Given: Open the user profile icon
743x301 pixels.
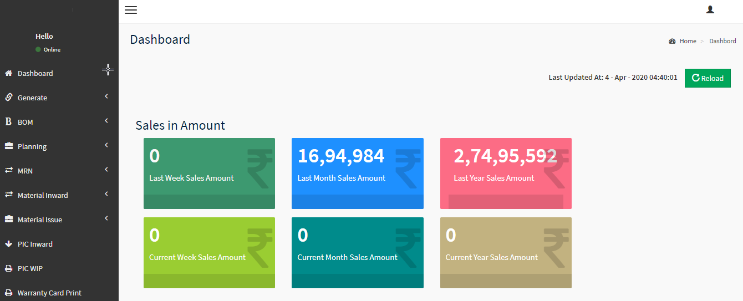Looking at the screenshot, I should click(710, 9).
